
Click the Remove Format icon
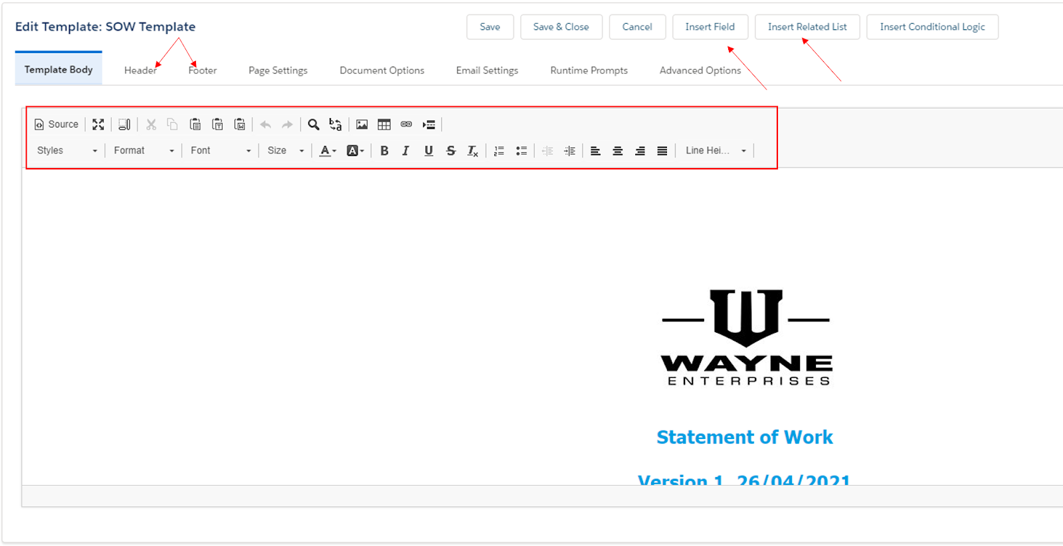coord(472,151)
